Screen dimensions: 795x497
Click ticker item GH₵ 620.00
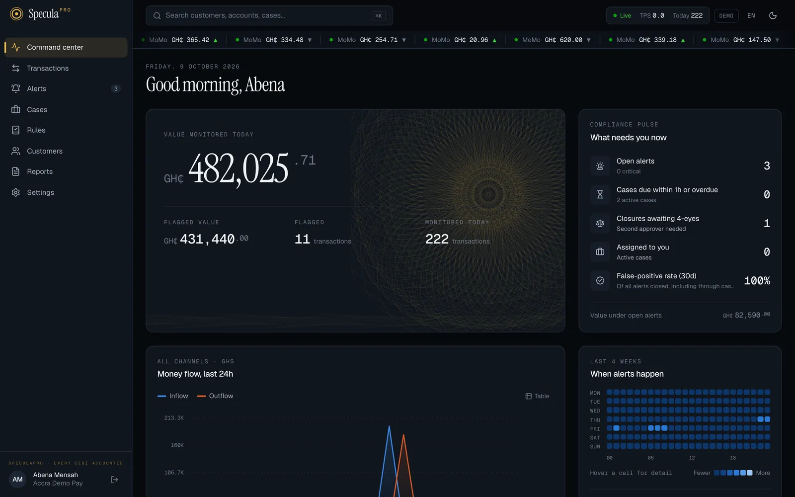coord(553,40)
